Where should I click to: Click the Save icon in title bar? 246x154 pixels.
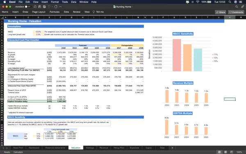[40, 7]
